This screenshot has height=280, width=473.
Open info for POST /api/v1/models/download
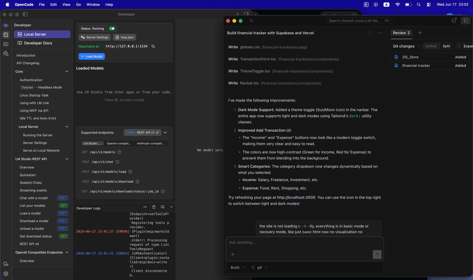(137, 182)
